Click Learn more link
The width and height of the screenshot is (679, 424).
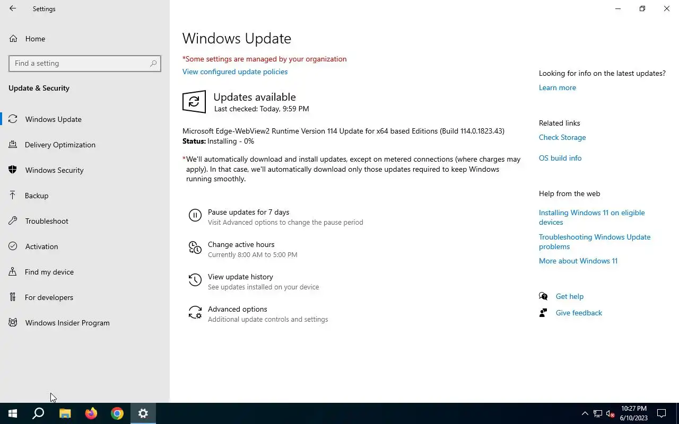[557, 87]
